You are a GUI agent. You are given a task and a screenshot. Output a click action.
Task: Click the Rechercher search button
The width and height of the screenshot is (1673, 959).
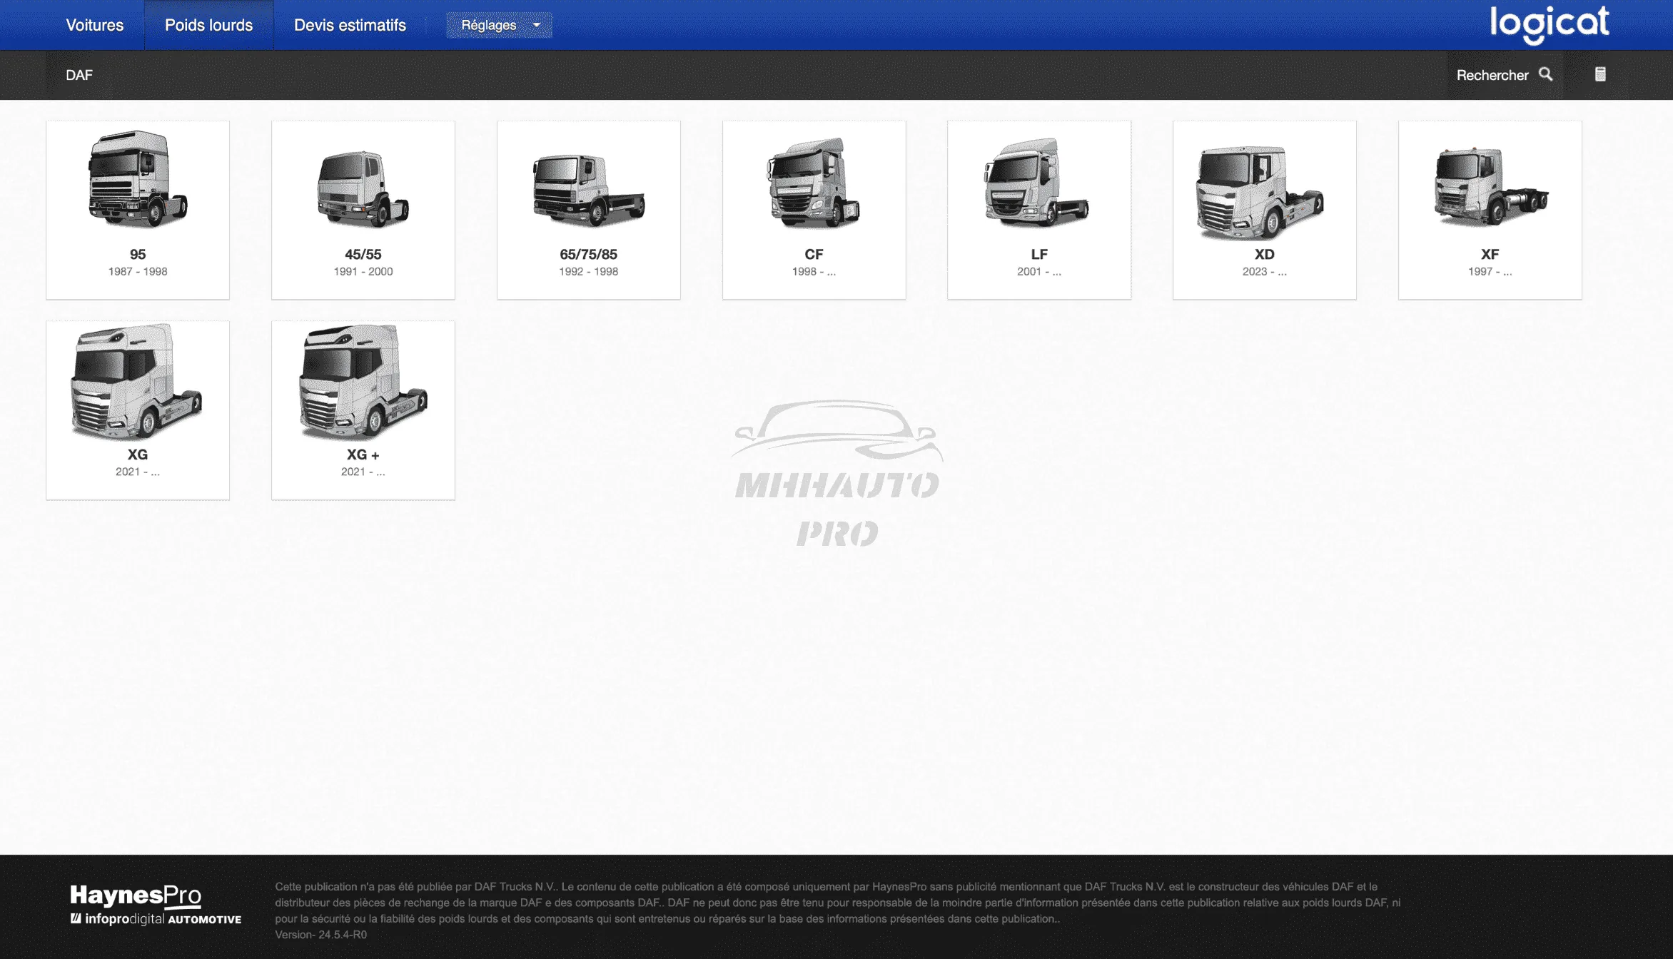(1492, 75)
